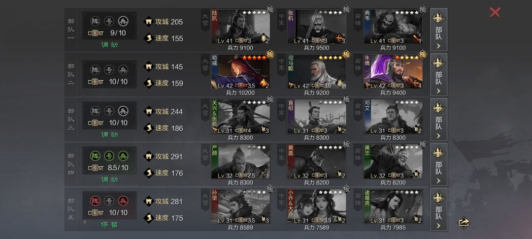
Task: Click the share arrow icon at bottom right
Action: 464,223
